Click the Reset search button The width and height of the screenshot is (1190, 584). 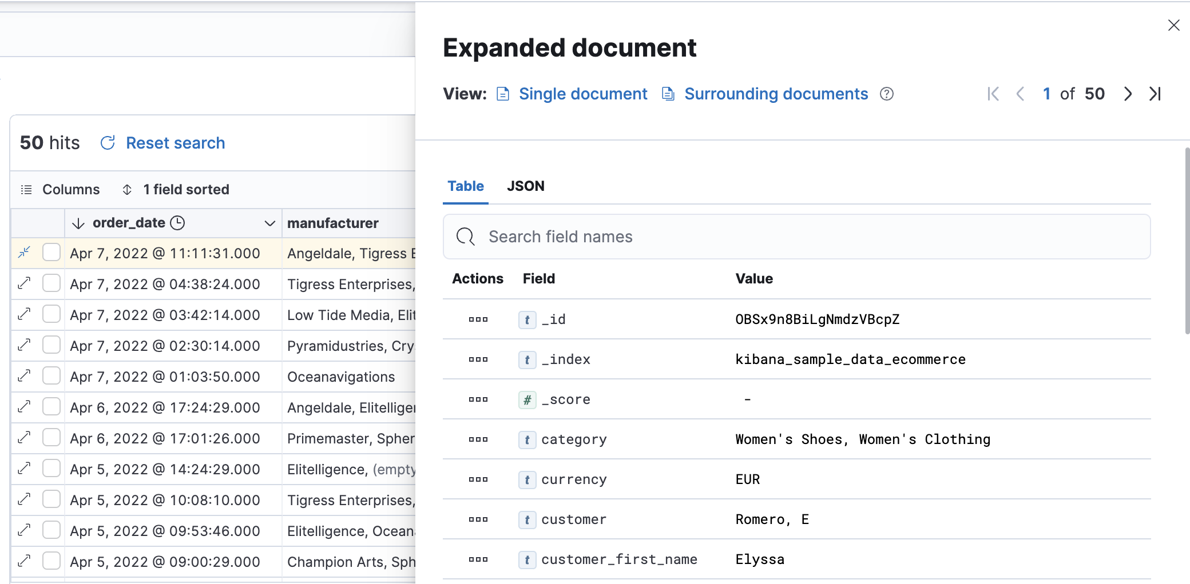click(163, 143)
